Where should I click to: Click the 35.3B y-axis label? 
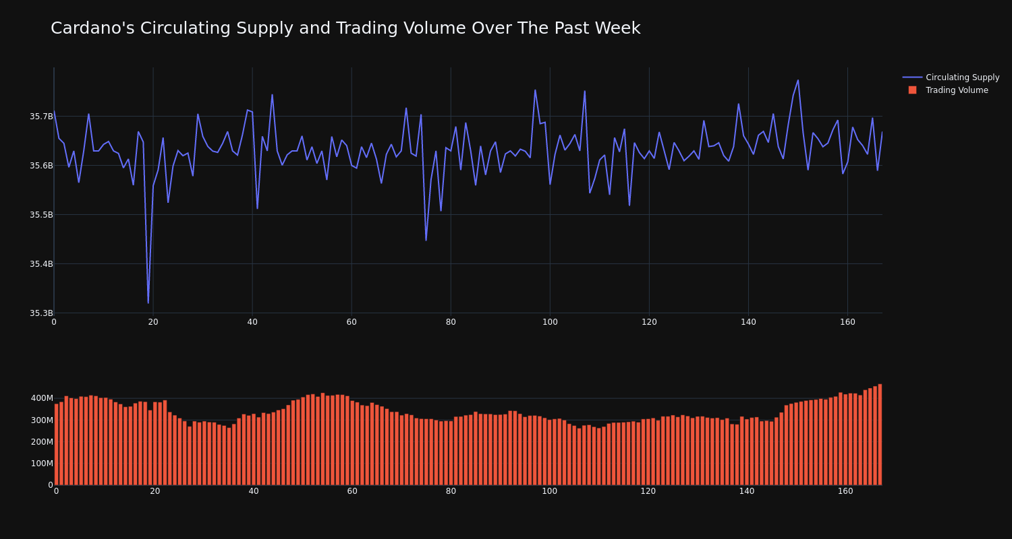coord(41,313)
